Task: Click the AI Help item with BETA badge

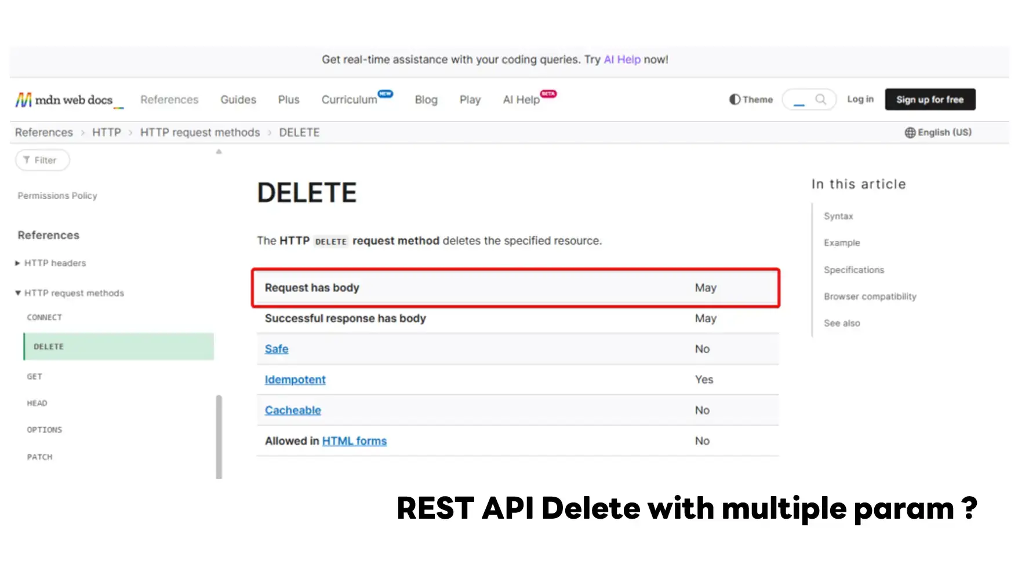Action: (x=521, y=100)
